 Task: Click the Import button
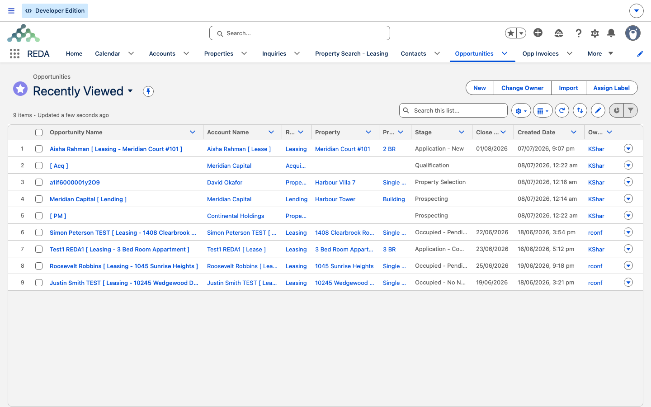(x=569, y=88)
